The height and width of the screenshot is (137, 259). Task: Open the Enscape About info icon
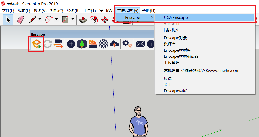tap(151, 44)
